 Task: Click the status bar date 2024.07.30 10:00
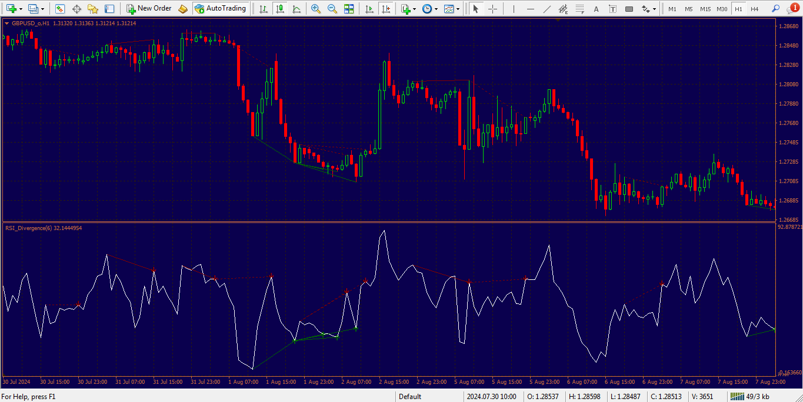[x=492, y=397]
